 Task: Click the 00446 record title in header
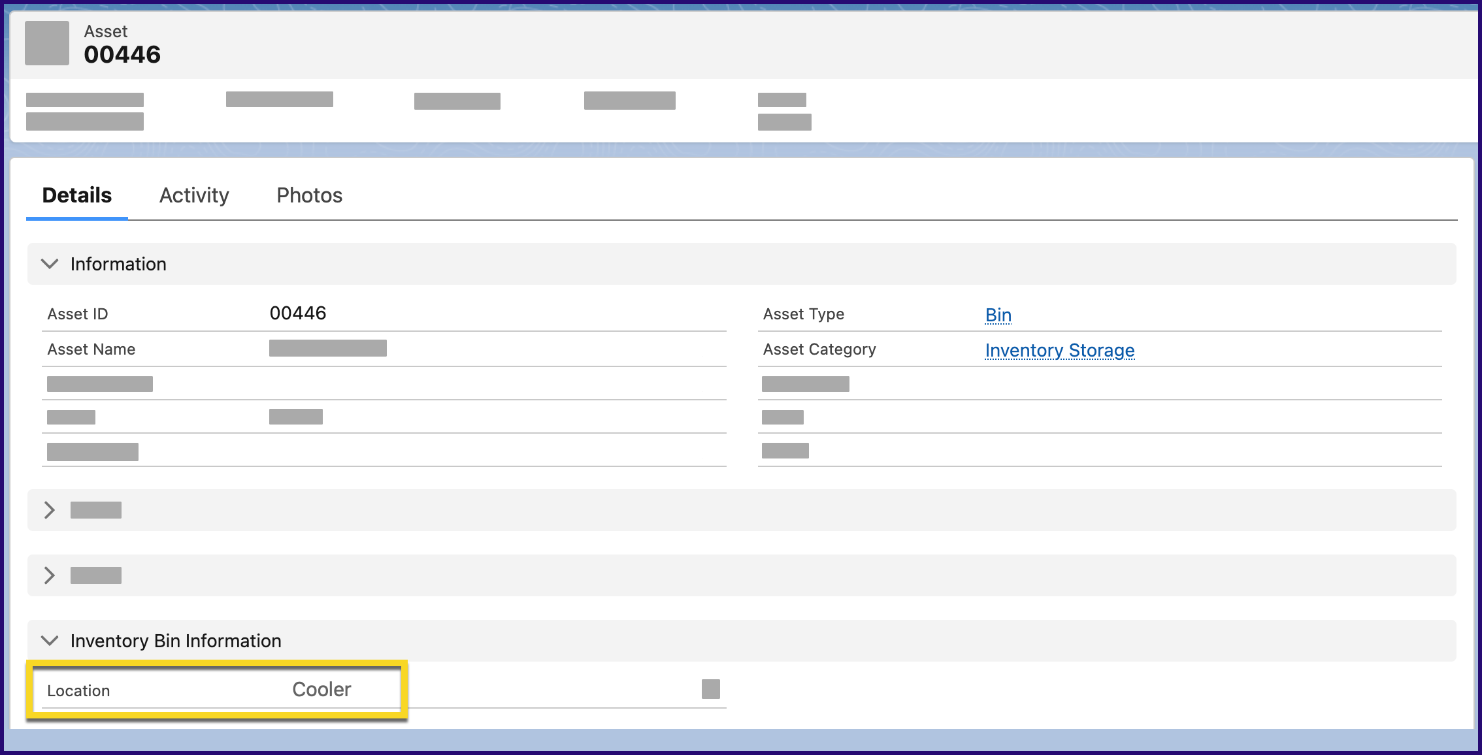click(x=122, y=54)
